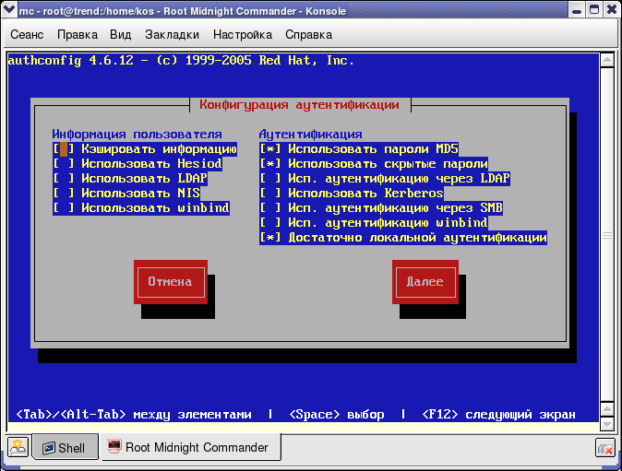Image resolution: width=622 pixels, height=471 pixels.
Task: Enable the Использовать Kerberos option
Action: [271, 194]
